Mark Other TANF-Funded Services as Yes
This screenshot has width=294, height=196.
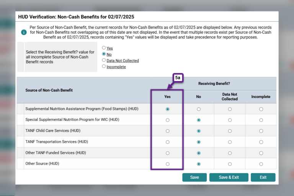point(167,153)
